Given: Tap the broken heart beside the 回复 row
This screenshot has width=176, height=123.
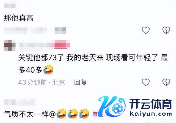Looking at the screenshot, I should pyautogui.click(x=166, y=82).
